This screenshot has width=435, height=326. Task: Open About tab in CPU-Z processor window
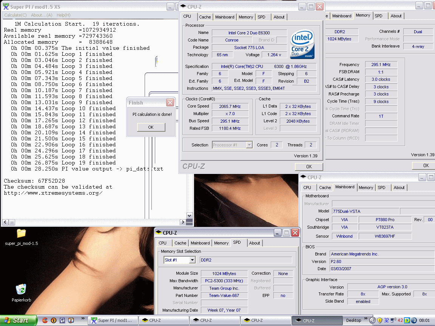tap(279, 17)
